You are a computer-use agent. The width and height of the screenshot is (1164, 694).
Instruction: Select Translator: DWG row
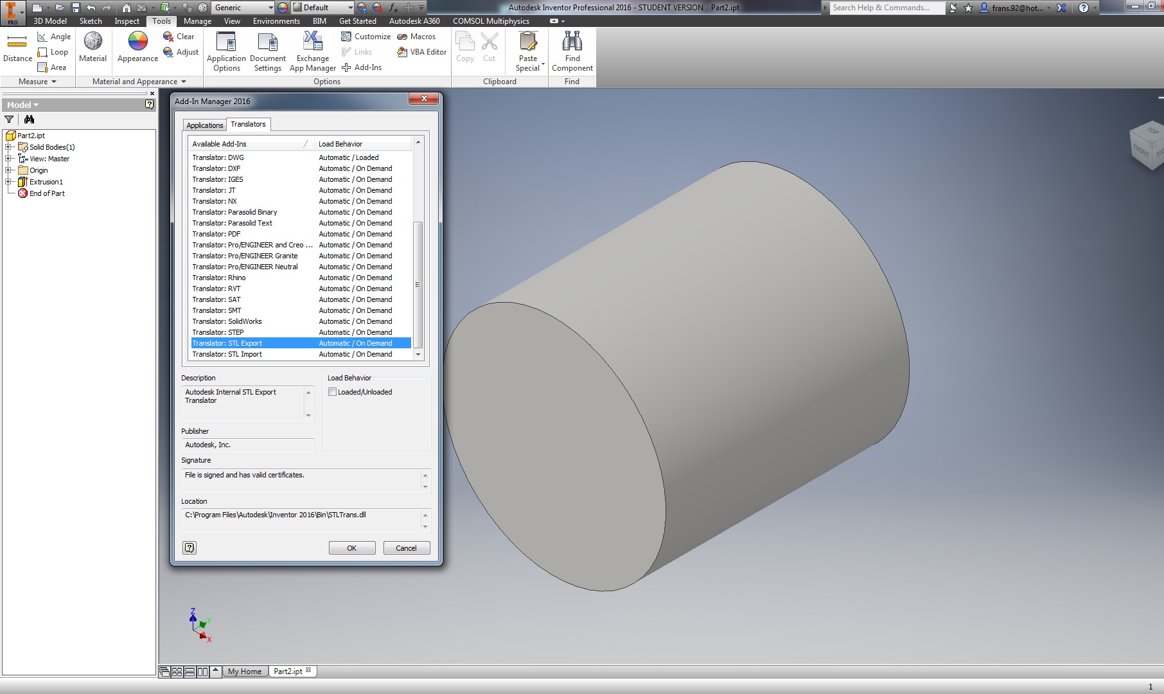point(301,157)
